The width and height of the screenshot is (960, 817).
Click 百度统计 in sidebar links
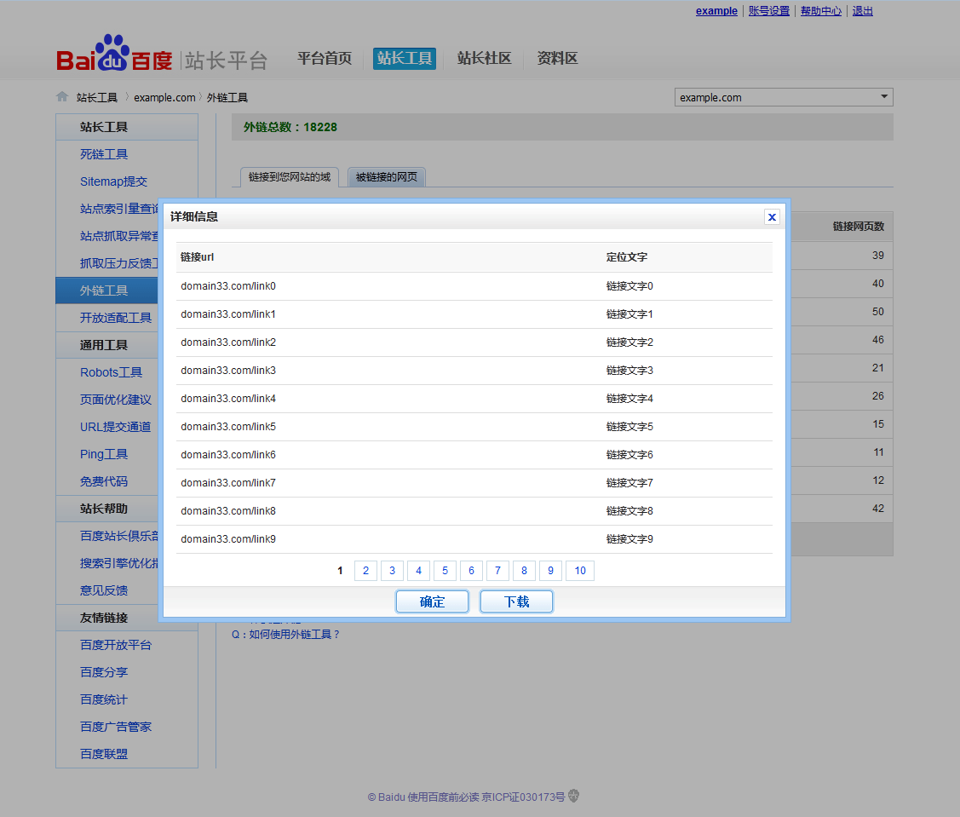(104, 699)
